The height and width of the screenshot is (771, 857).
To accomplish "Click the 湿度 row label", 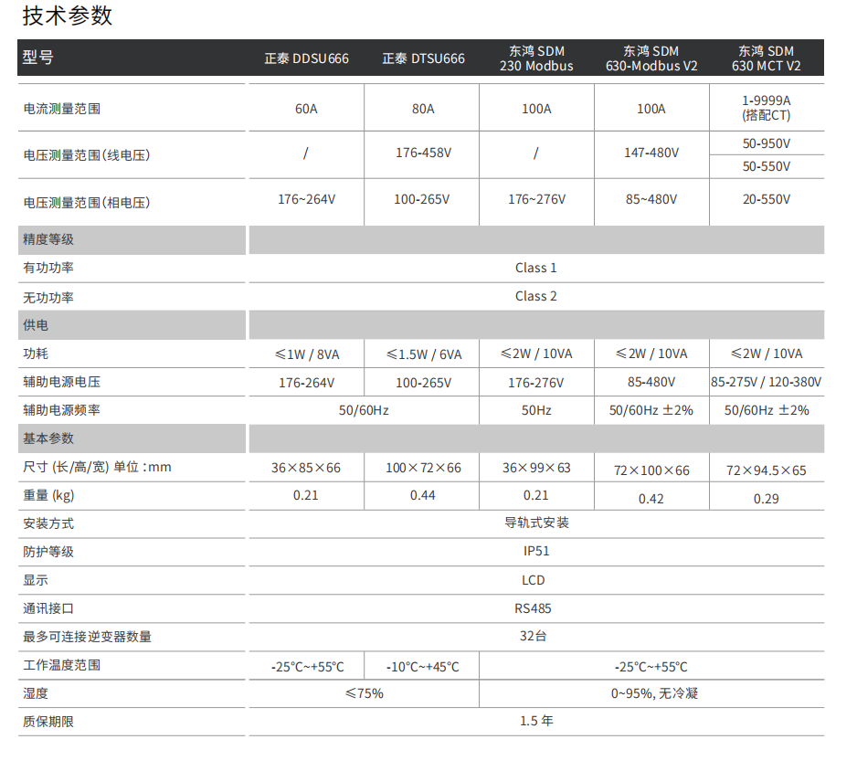I will 36,693.
